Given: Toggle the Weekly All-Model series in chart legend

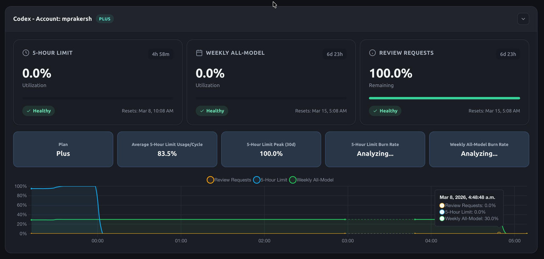Looking at the screenshot, I should click(312, 180).
